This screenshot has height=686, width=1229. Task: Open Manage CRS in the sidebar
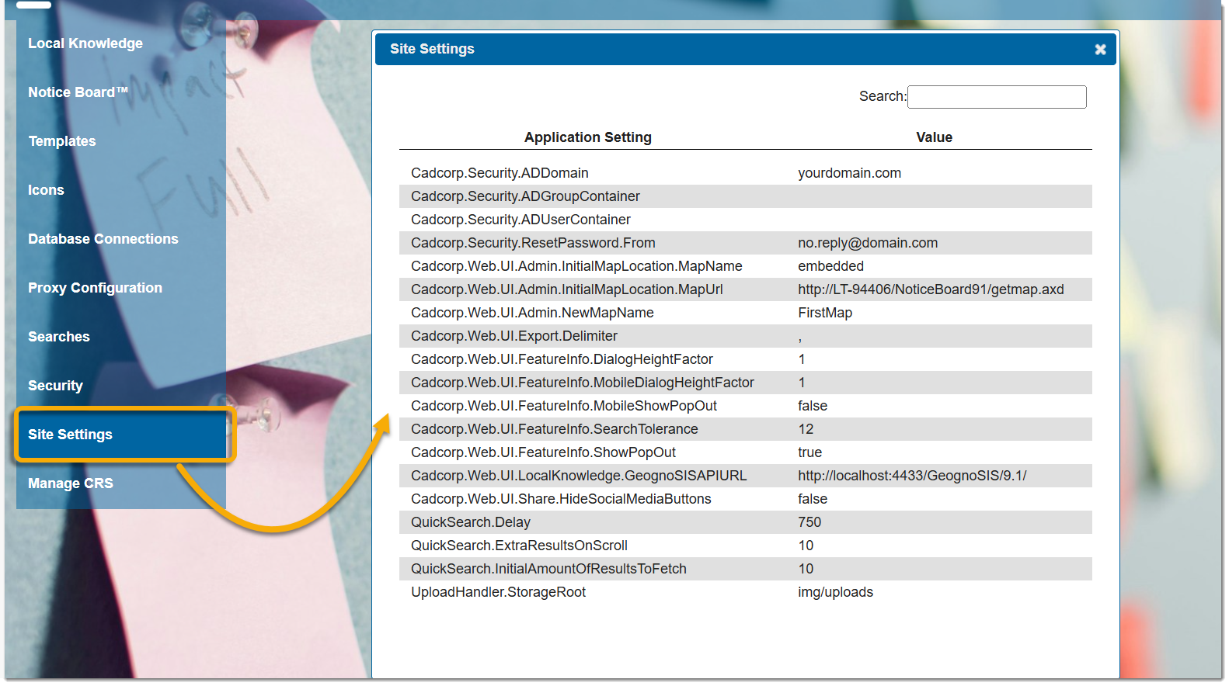pyautogui.click(x=71, y=483)
